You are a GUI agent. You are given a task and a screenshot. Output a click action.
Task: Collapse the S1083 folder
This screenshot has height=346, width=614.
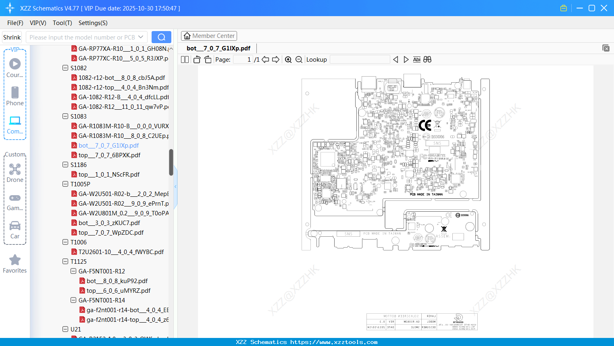tap(65, 116)
